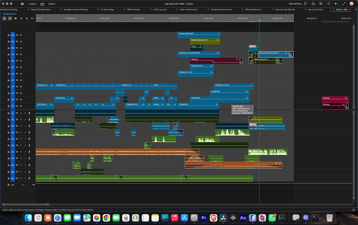This screenshot has width=358, height=225.
Task: Click the Mix volume value 0.0
Action: (x=23, y=185)
